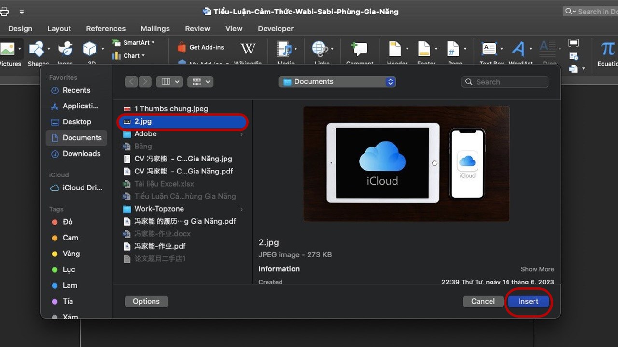Open the Review ribbon tab

pyautogui.click(x=197, y=28)
